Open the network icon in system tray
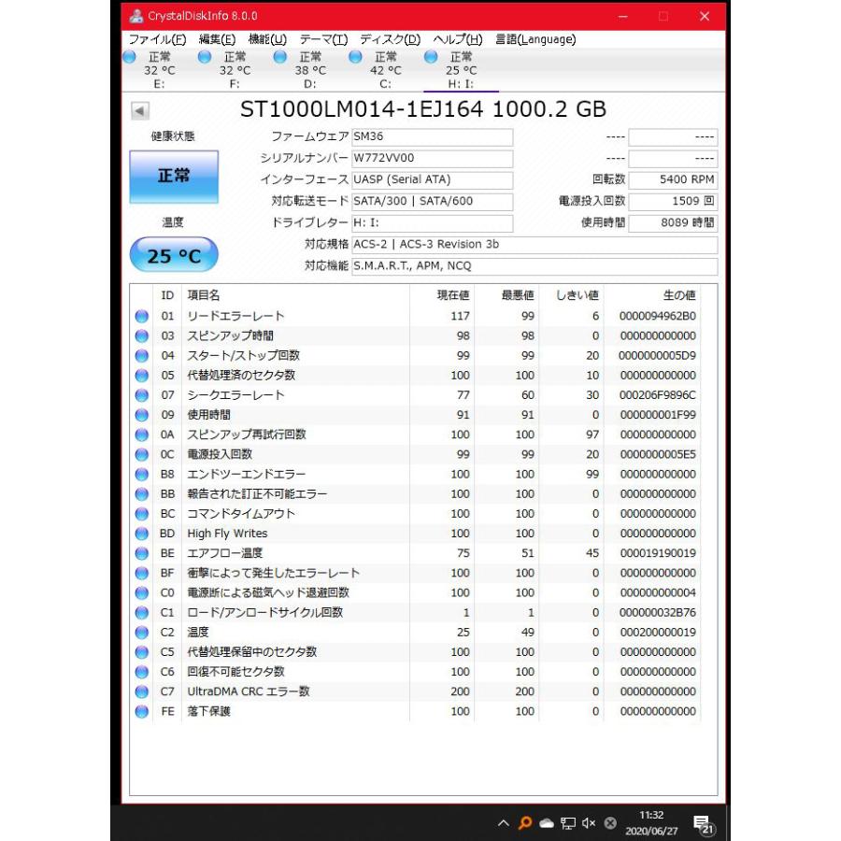841x841 pixels. 568,823
